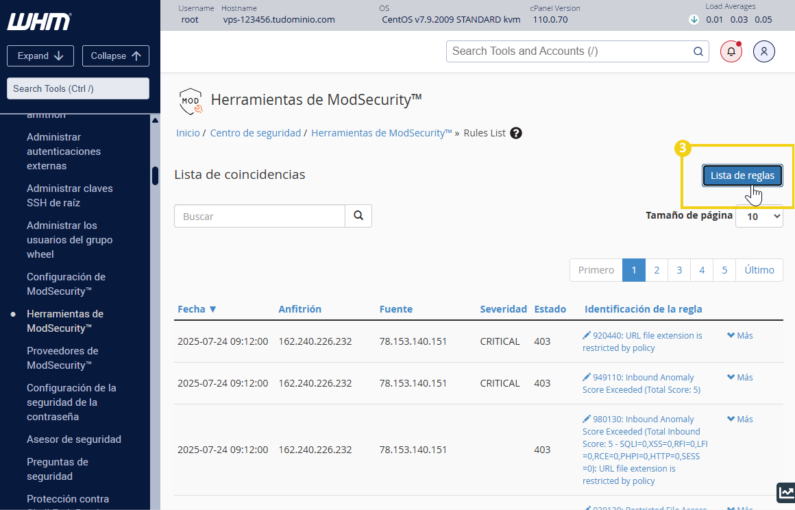Sort by Severidad column header
This screenshot has height=510, width=795.
click(x=504, y=308)
